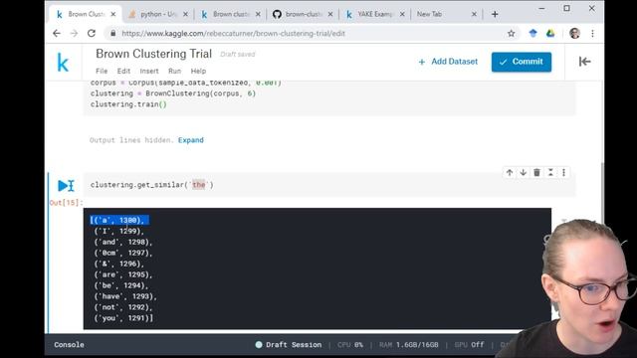Screen dimensions: 637x358
Task: Click the Google Drive extension icon
Action: 550,33
